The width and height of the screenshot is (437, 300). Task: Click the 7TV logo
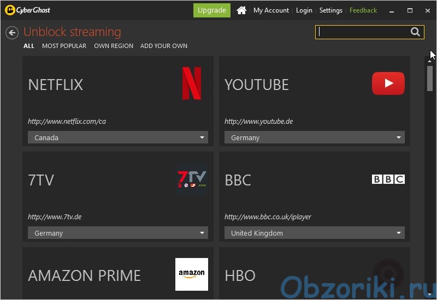(192, 179)
